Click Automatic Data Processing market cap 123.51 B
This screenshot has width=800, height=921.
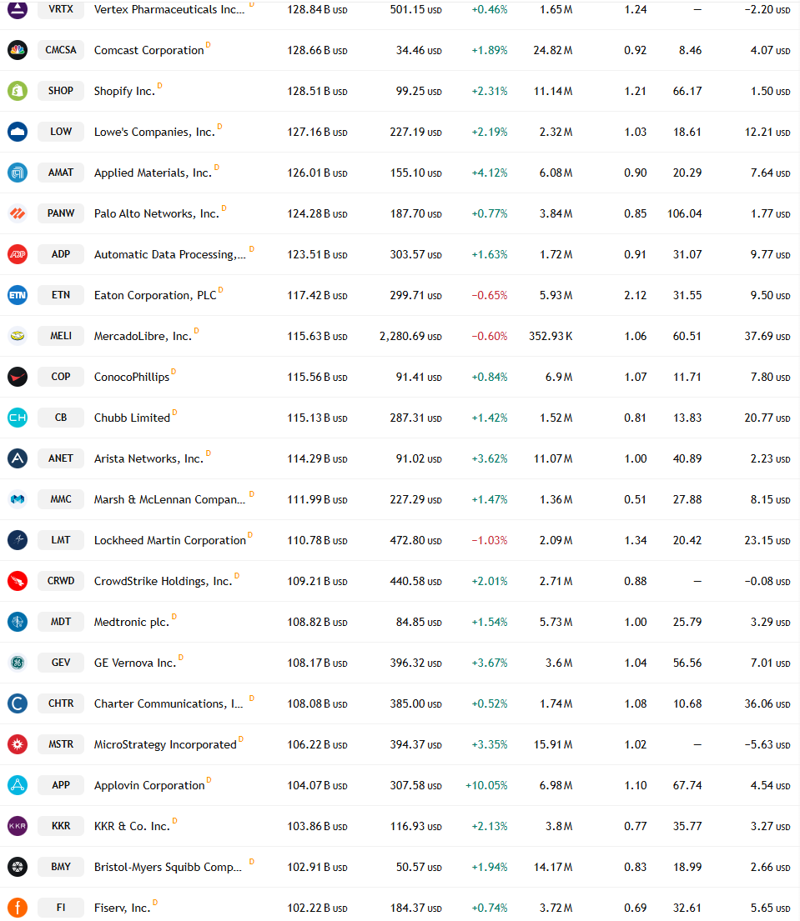click(317, 254)
